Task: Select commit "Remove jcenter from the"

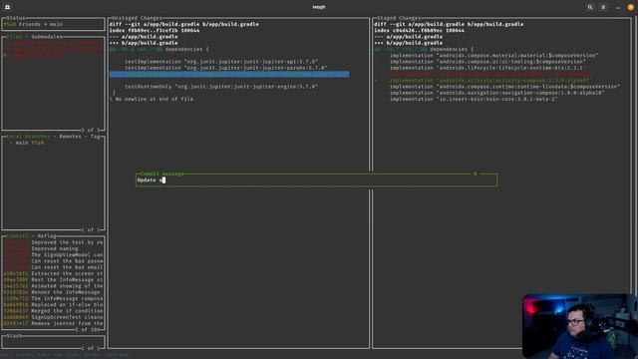Action: pos(53,323)
